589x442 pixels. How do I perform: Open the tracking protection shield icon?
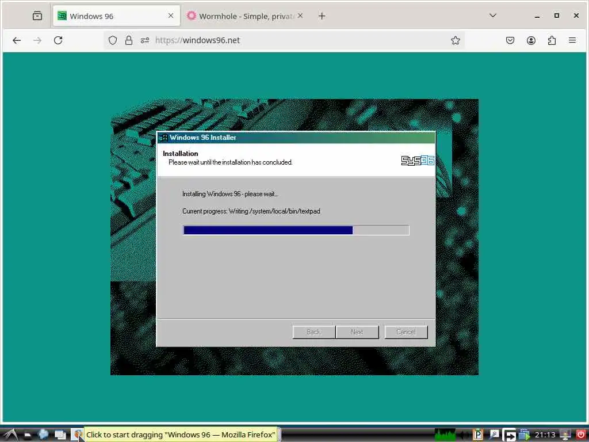point(113,40)
